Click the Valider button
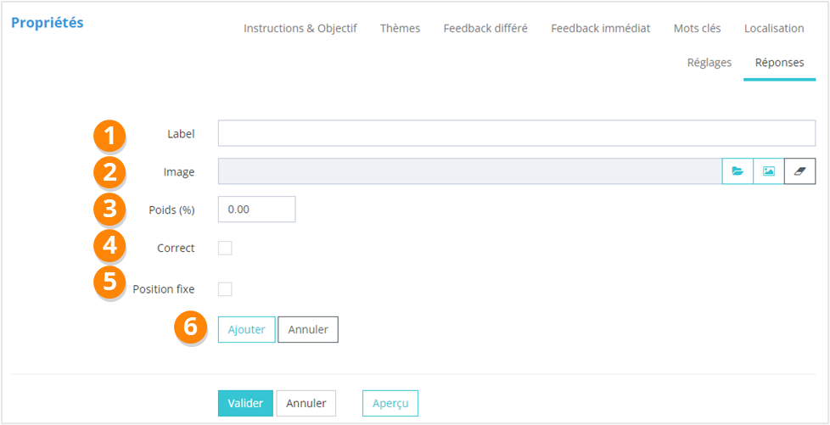 click(x=245, y=404)
